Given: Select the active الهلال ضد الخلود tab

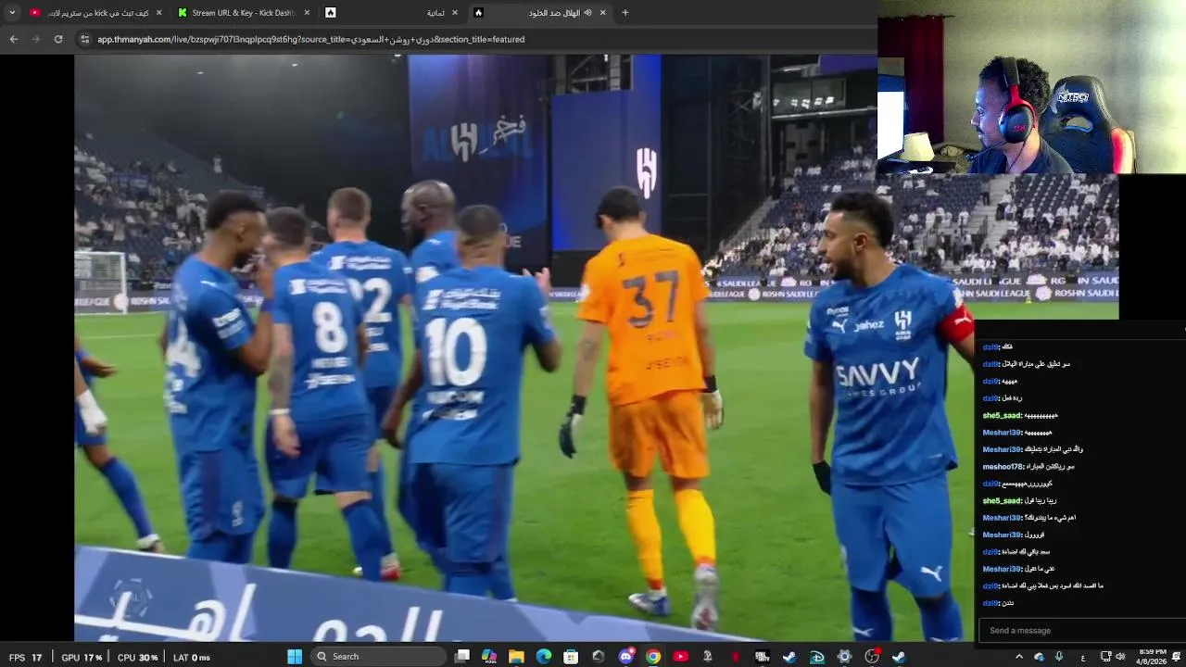Looking at the screenshot, I should pos(540,12).
